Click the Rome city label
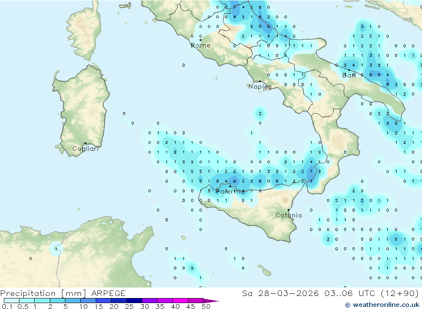 (x=200, y=46)
